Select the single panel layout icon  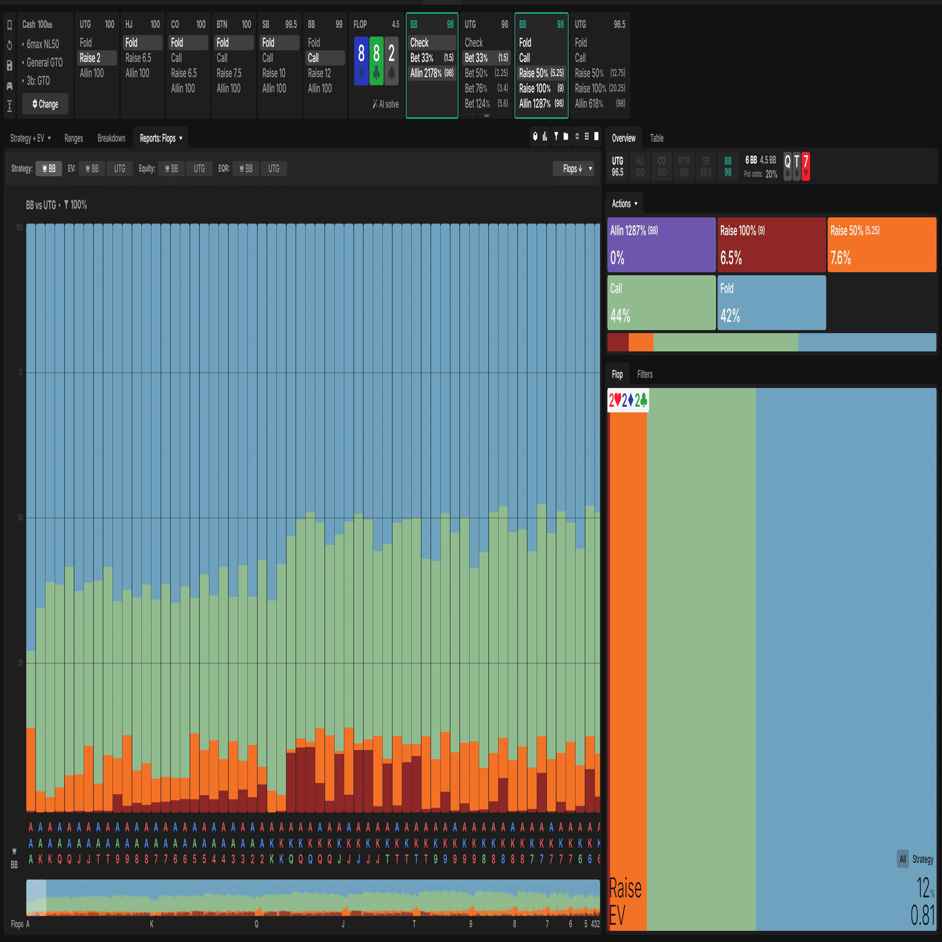tap(596, 136)
